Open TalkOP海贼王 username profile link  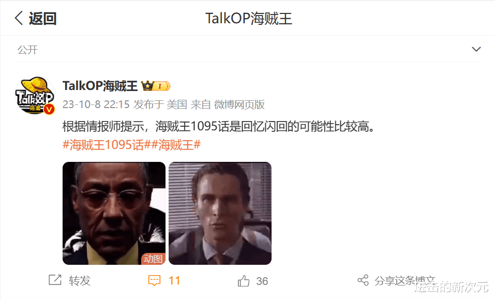coord(100,86)
